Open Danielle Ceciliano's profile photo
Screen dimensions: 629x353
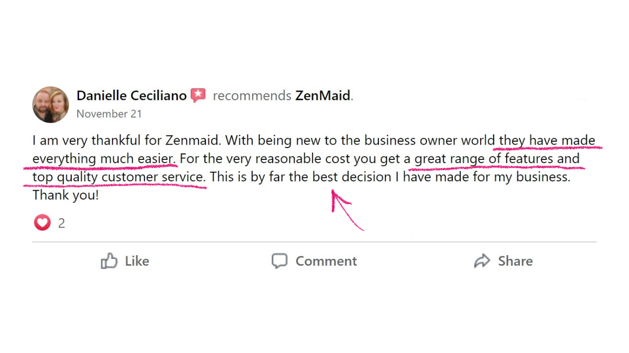coord(51,104)
